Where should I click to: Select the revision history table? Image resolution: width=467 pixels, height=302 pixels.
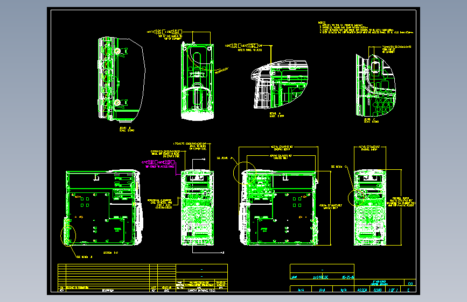tap(117, 278)
